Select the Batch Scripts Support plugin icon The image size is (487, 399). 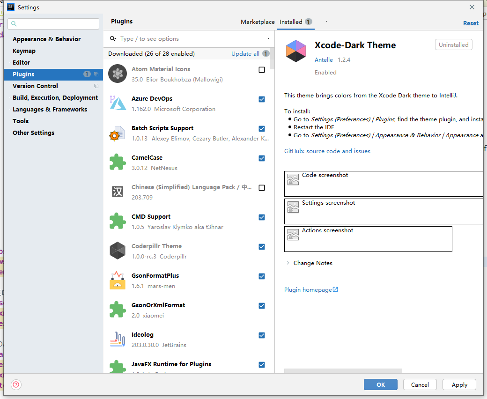click(117, 133)
